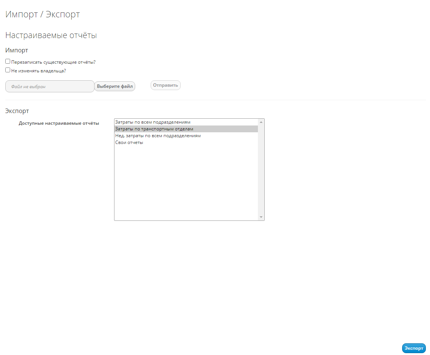Select "Затраты по всем подразделениям" report
The width and height of the screenshot is (430, 355).
(153, 122)
